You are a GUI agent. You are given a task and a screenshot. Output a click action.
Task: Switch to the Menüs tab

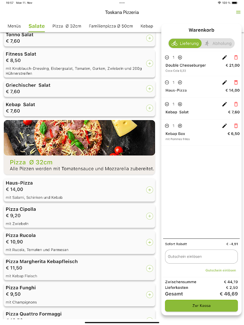(x=14, y=26)
